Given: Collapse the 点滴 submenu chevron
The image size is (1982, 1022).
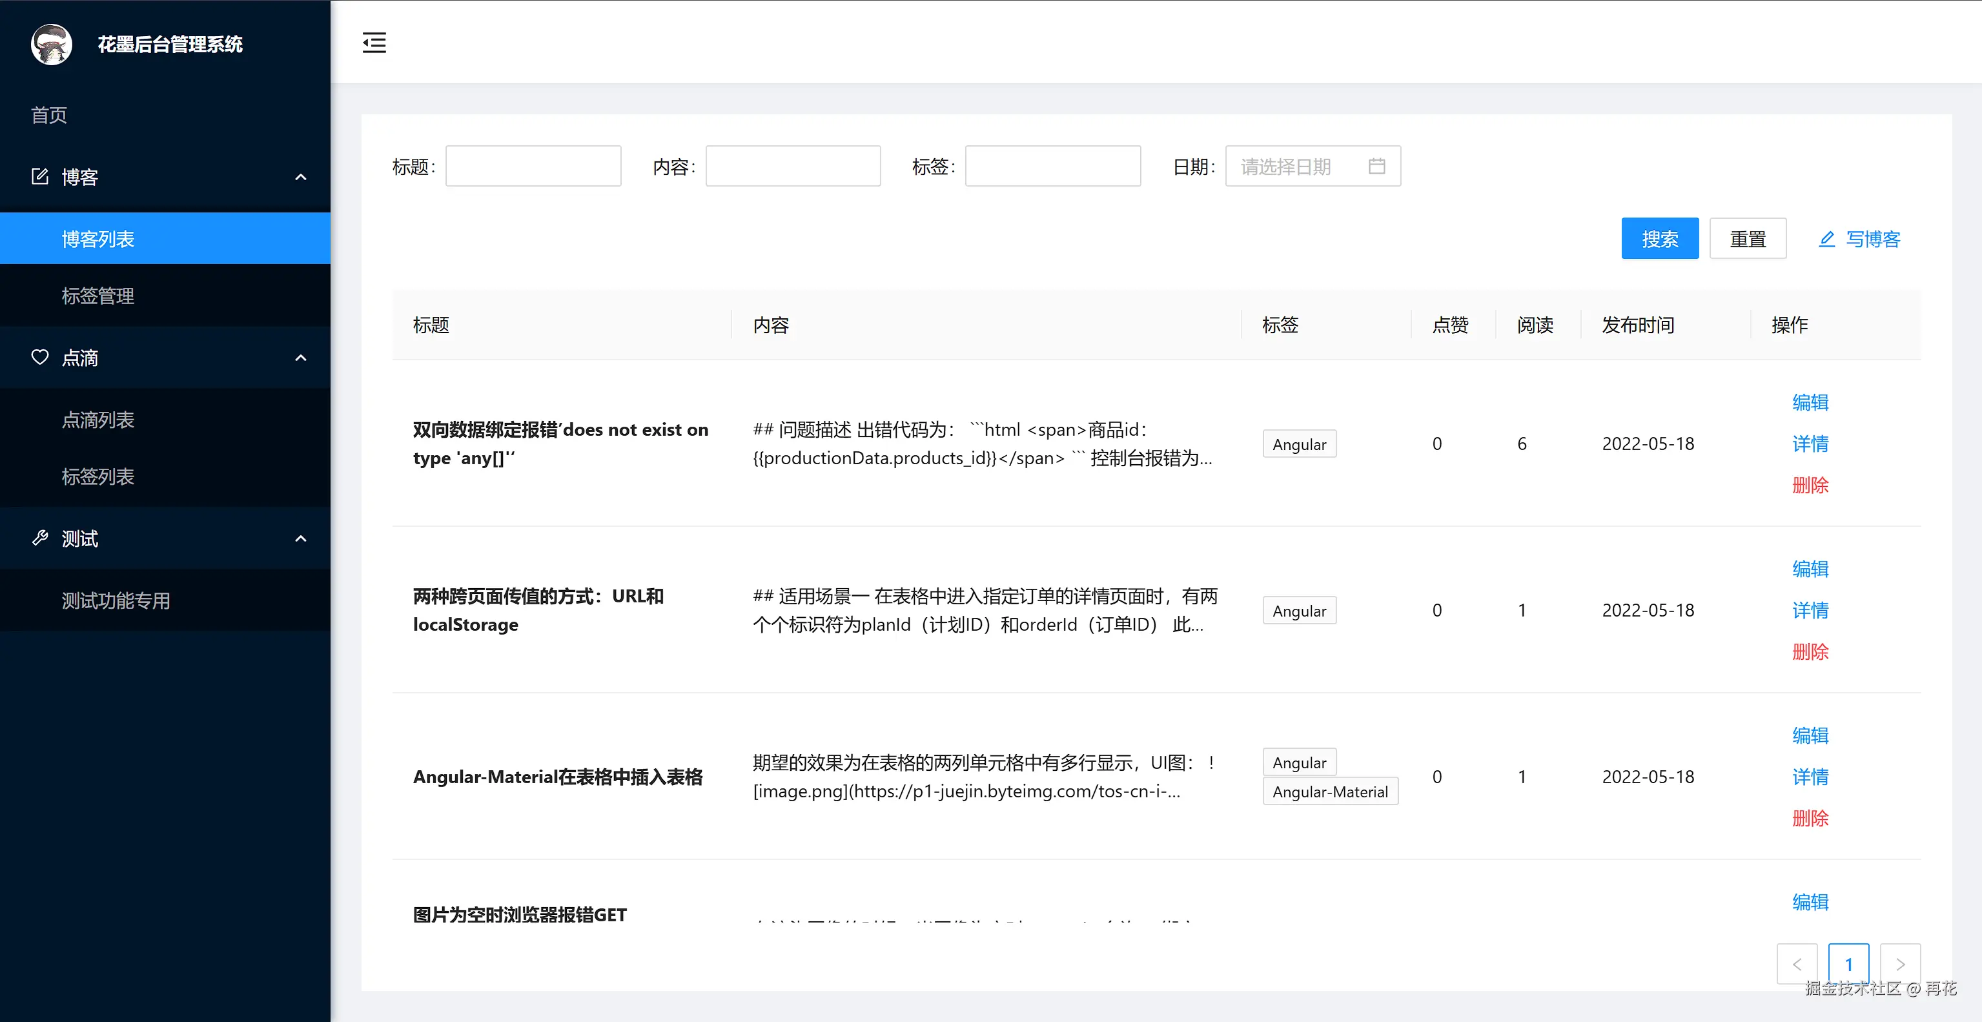Looking at the screenshot, I should [301, 358].
